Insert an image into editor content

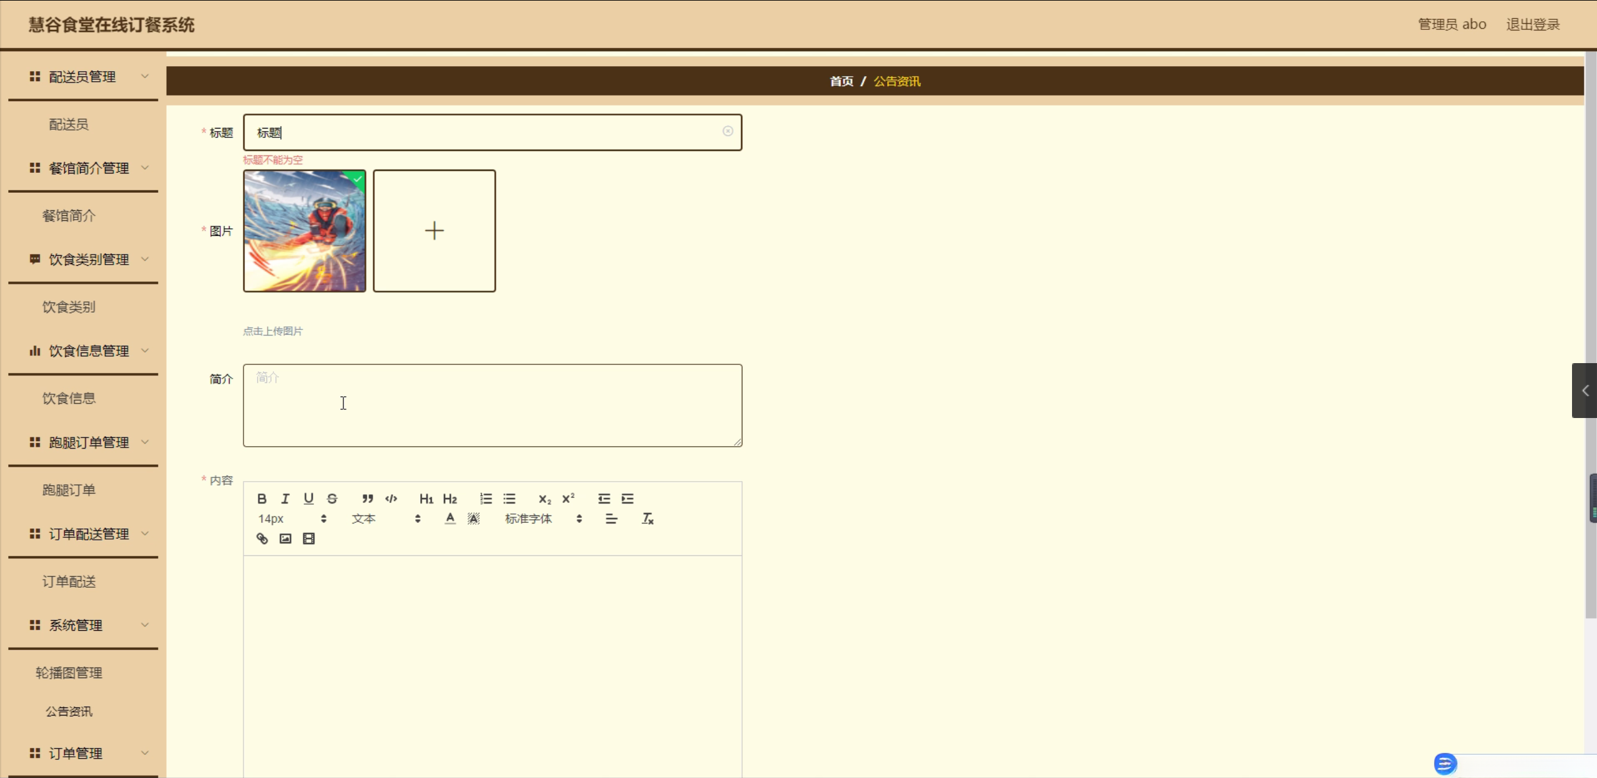click(285, 538)
